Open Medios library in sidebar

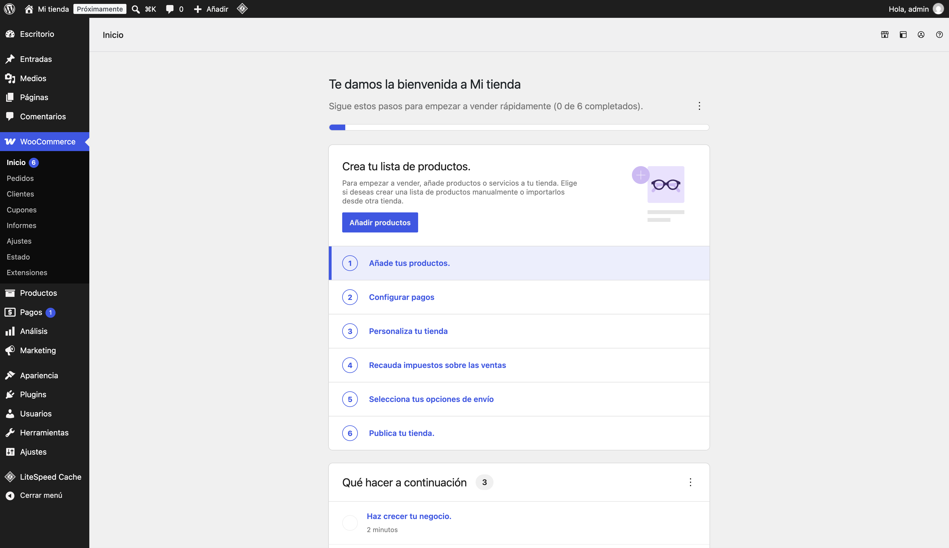coord(44,78)
